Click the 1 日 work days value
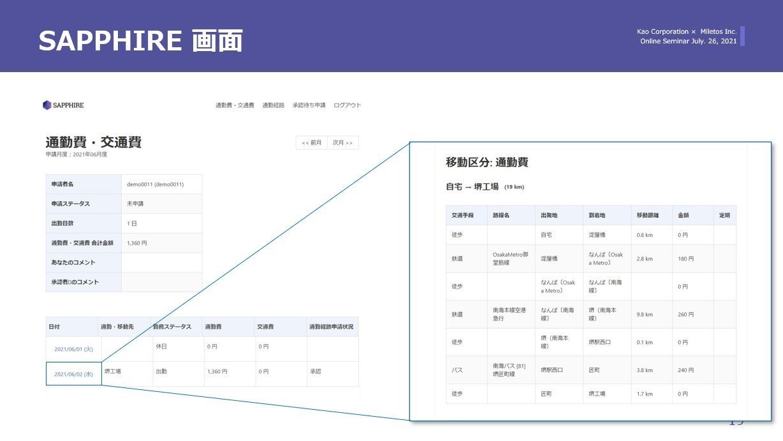This screenshot has height=441, width=783. [132, 223]
